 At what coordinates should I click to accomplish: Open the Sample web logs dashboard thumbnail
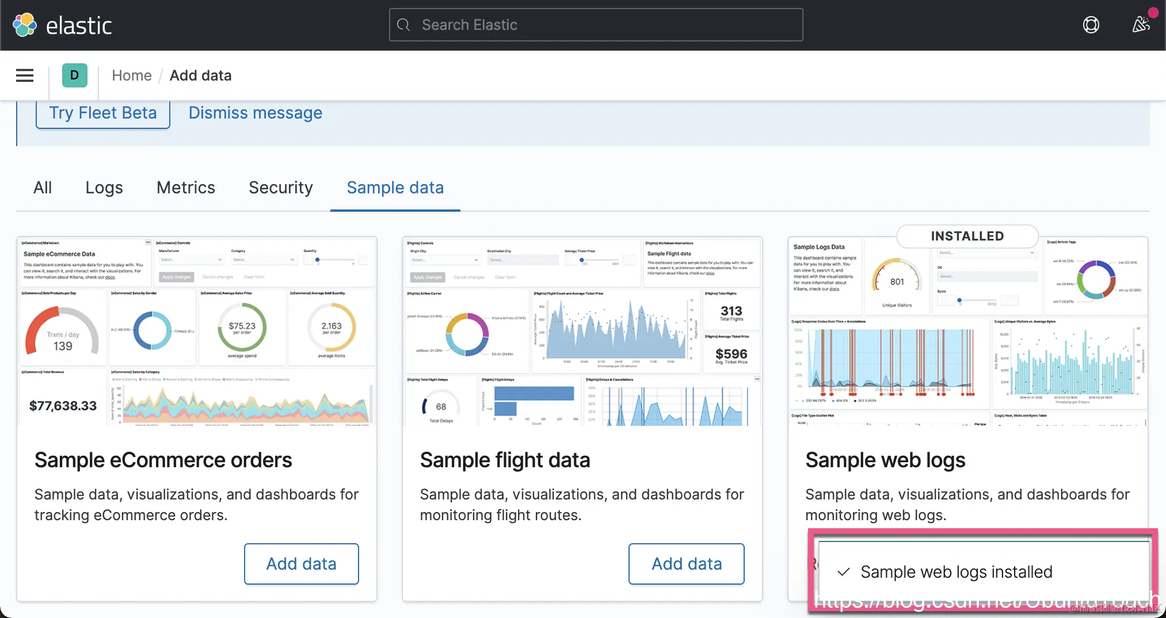coord(968,331)
